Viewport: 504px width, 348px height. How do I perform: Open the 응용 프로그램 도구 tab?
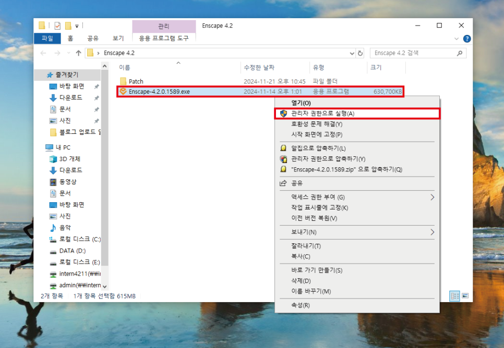pyautogui.click(x=164, y=38)
